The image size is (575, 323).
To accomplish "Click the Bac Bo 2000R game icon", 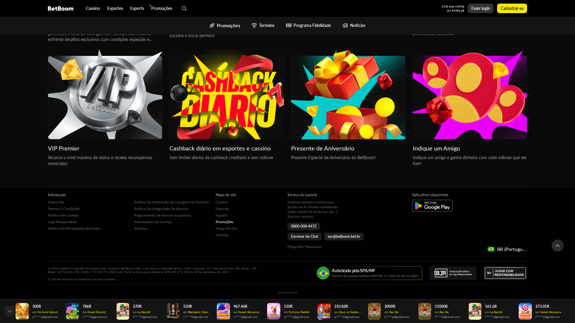I will point(374,311).
